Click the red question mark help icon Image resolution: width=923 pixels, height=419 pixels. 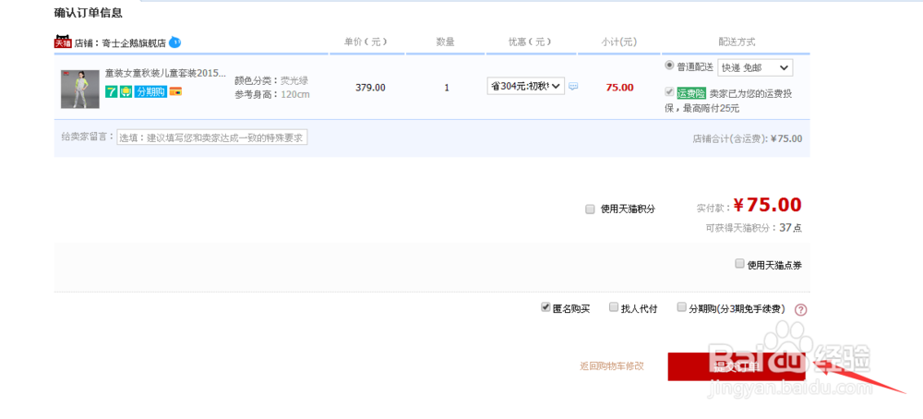tap(800, 309)
